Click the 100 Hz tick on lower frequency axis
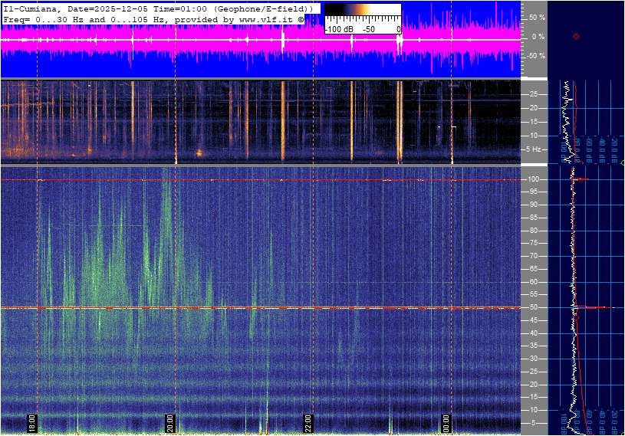Image resolution: width=625 pixels, height=436 pixels. pos(531,179)
